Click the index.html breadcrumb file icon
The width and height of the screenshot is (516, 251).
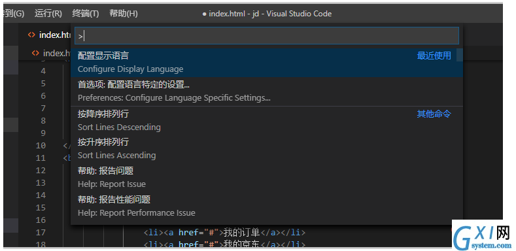coord(35,53)
